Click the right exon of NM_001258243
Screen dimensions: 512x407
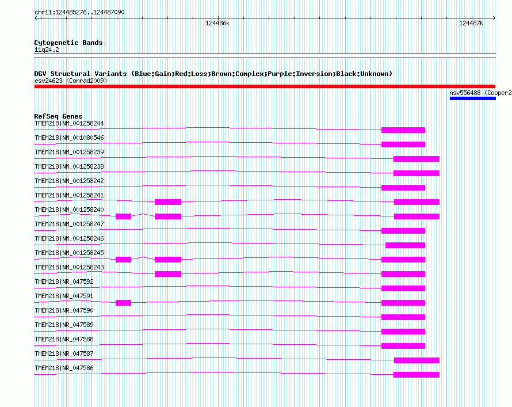click(x=403, y=273)
